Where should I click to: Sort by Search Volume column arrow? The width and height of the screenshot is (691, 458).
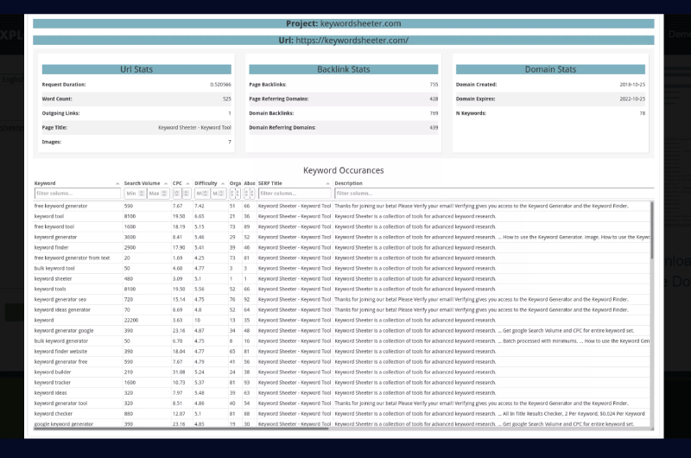click(166, 183)
